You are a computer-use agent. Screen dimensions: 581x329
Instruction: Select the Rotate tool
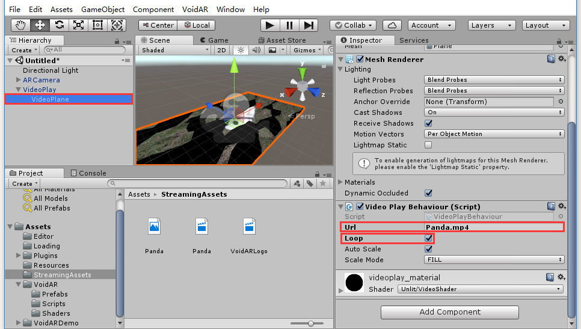click(x=59, y=25)
